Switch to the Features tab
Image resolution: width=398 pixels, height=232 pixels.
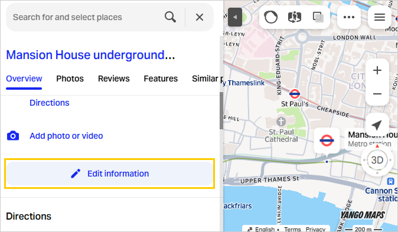(161, 79)
